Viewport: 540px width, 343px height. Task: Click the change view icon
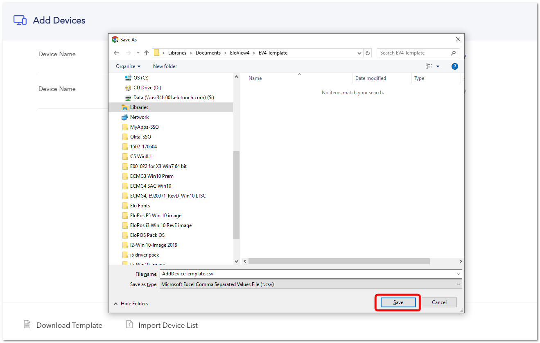(x=429, y=66)
